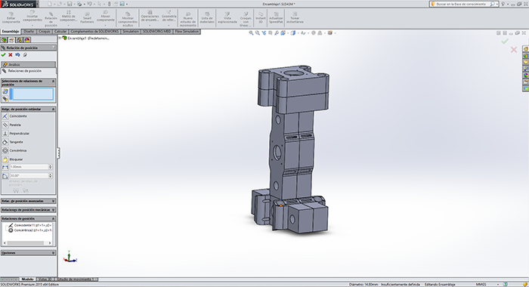Click the pushpin icon in mate panel

click(25, 54)
